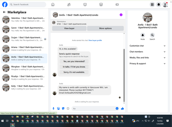This screenshot has height=127, width=172.
Task: Open the account profile avatar menu
Action: 165,4
